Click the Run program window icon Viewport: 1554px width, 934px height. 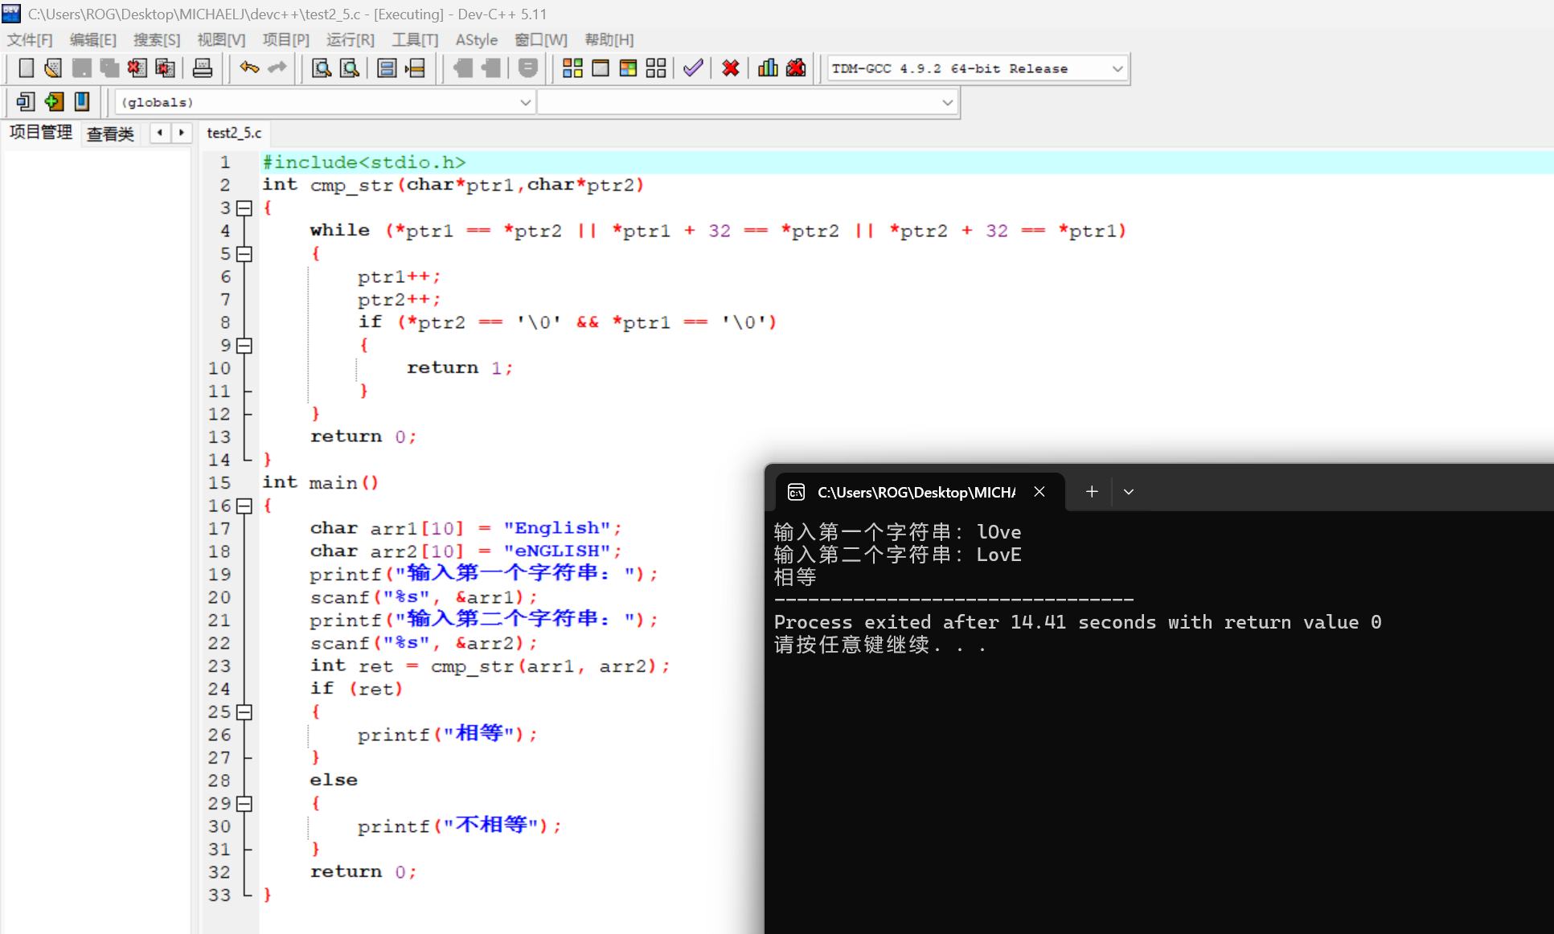click(601, 68)
